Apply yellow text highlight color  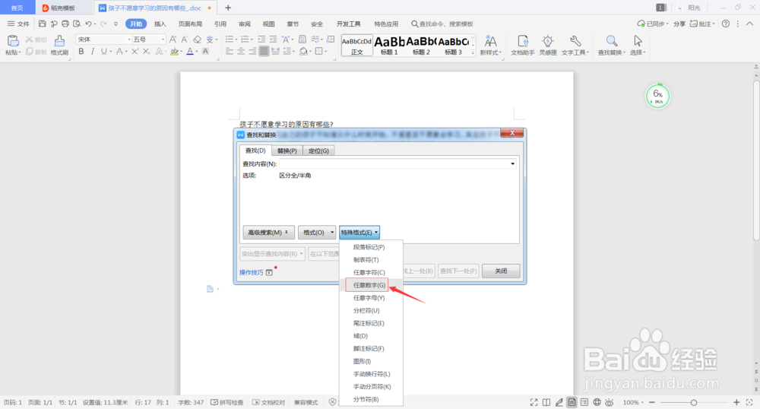pyautogui.click(x=174, y=52)
